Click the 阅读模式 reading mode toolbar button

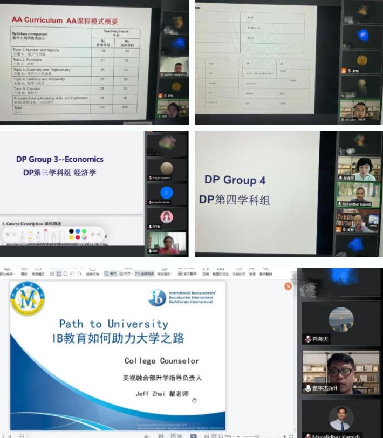pyautogui.click(x=38, y=271)
